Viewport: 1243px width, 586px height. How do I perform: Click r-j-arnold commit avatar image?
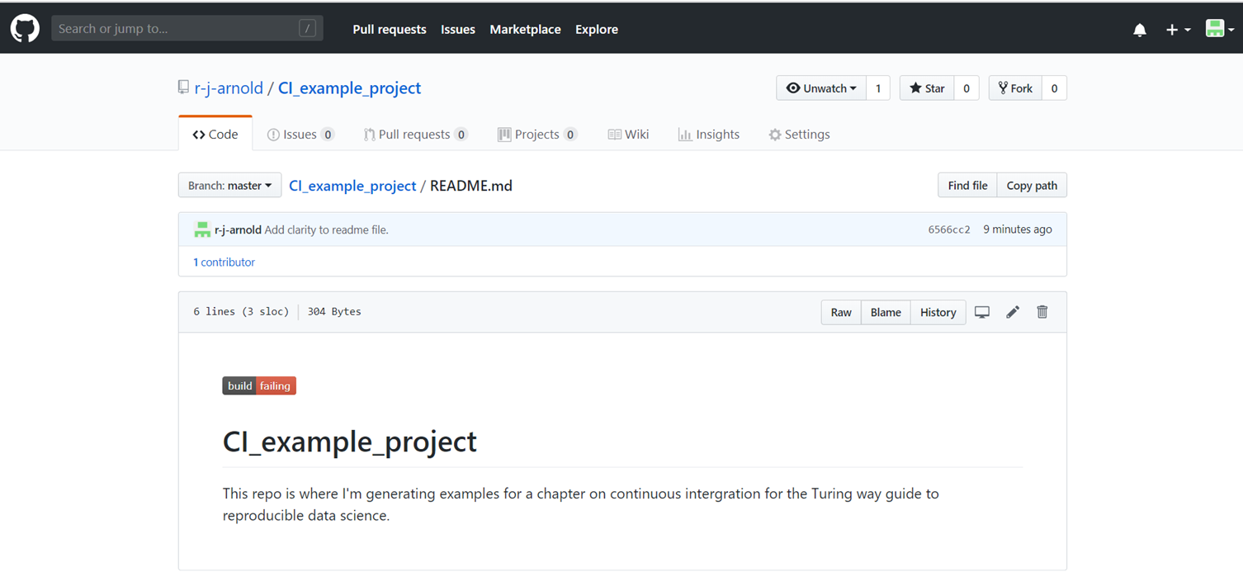click(x=202, y=229)
